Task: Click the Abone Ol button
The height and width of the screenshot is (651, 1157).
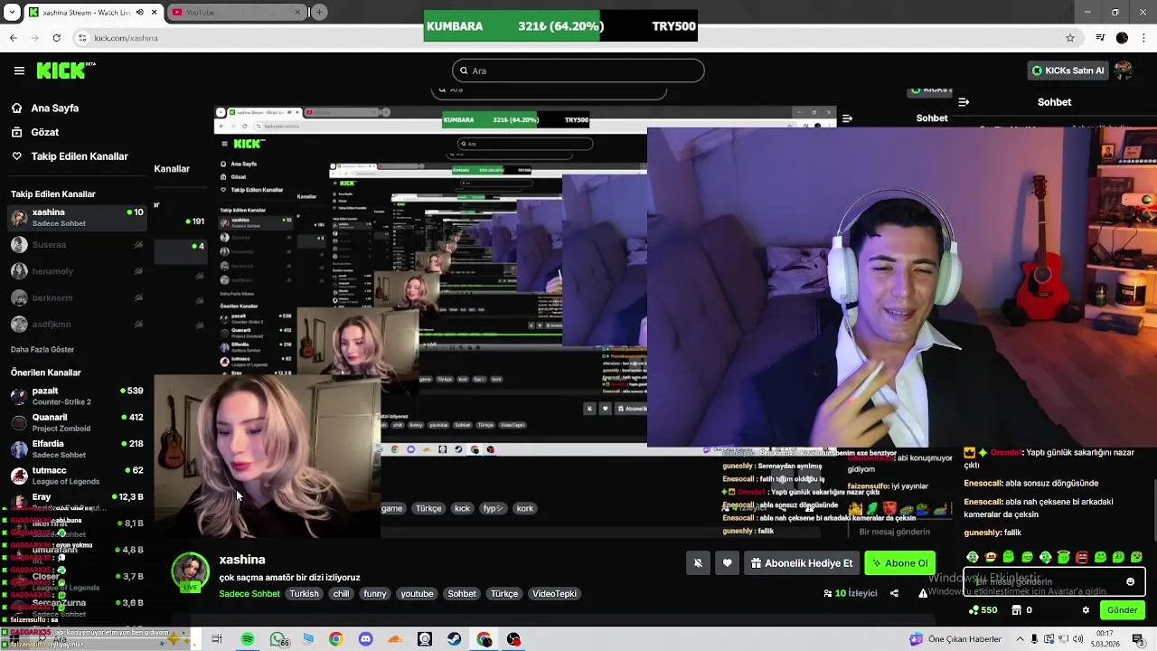Action: click(899, 563)
